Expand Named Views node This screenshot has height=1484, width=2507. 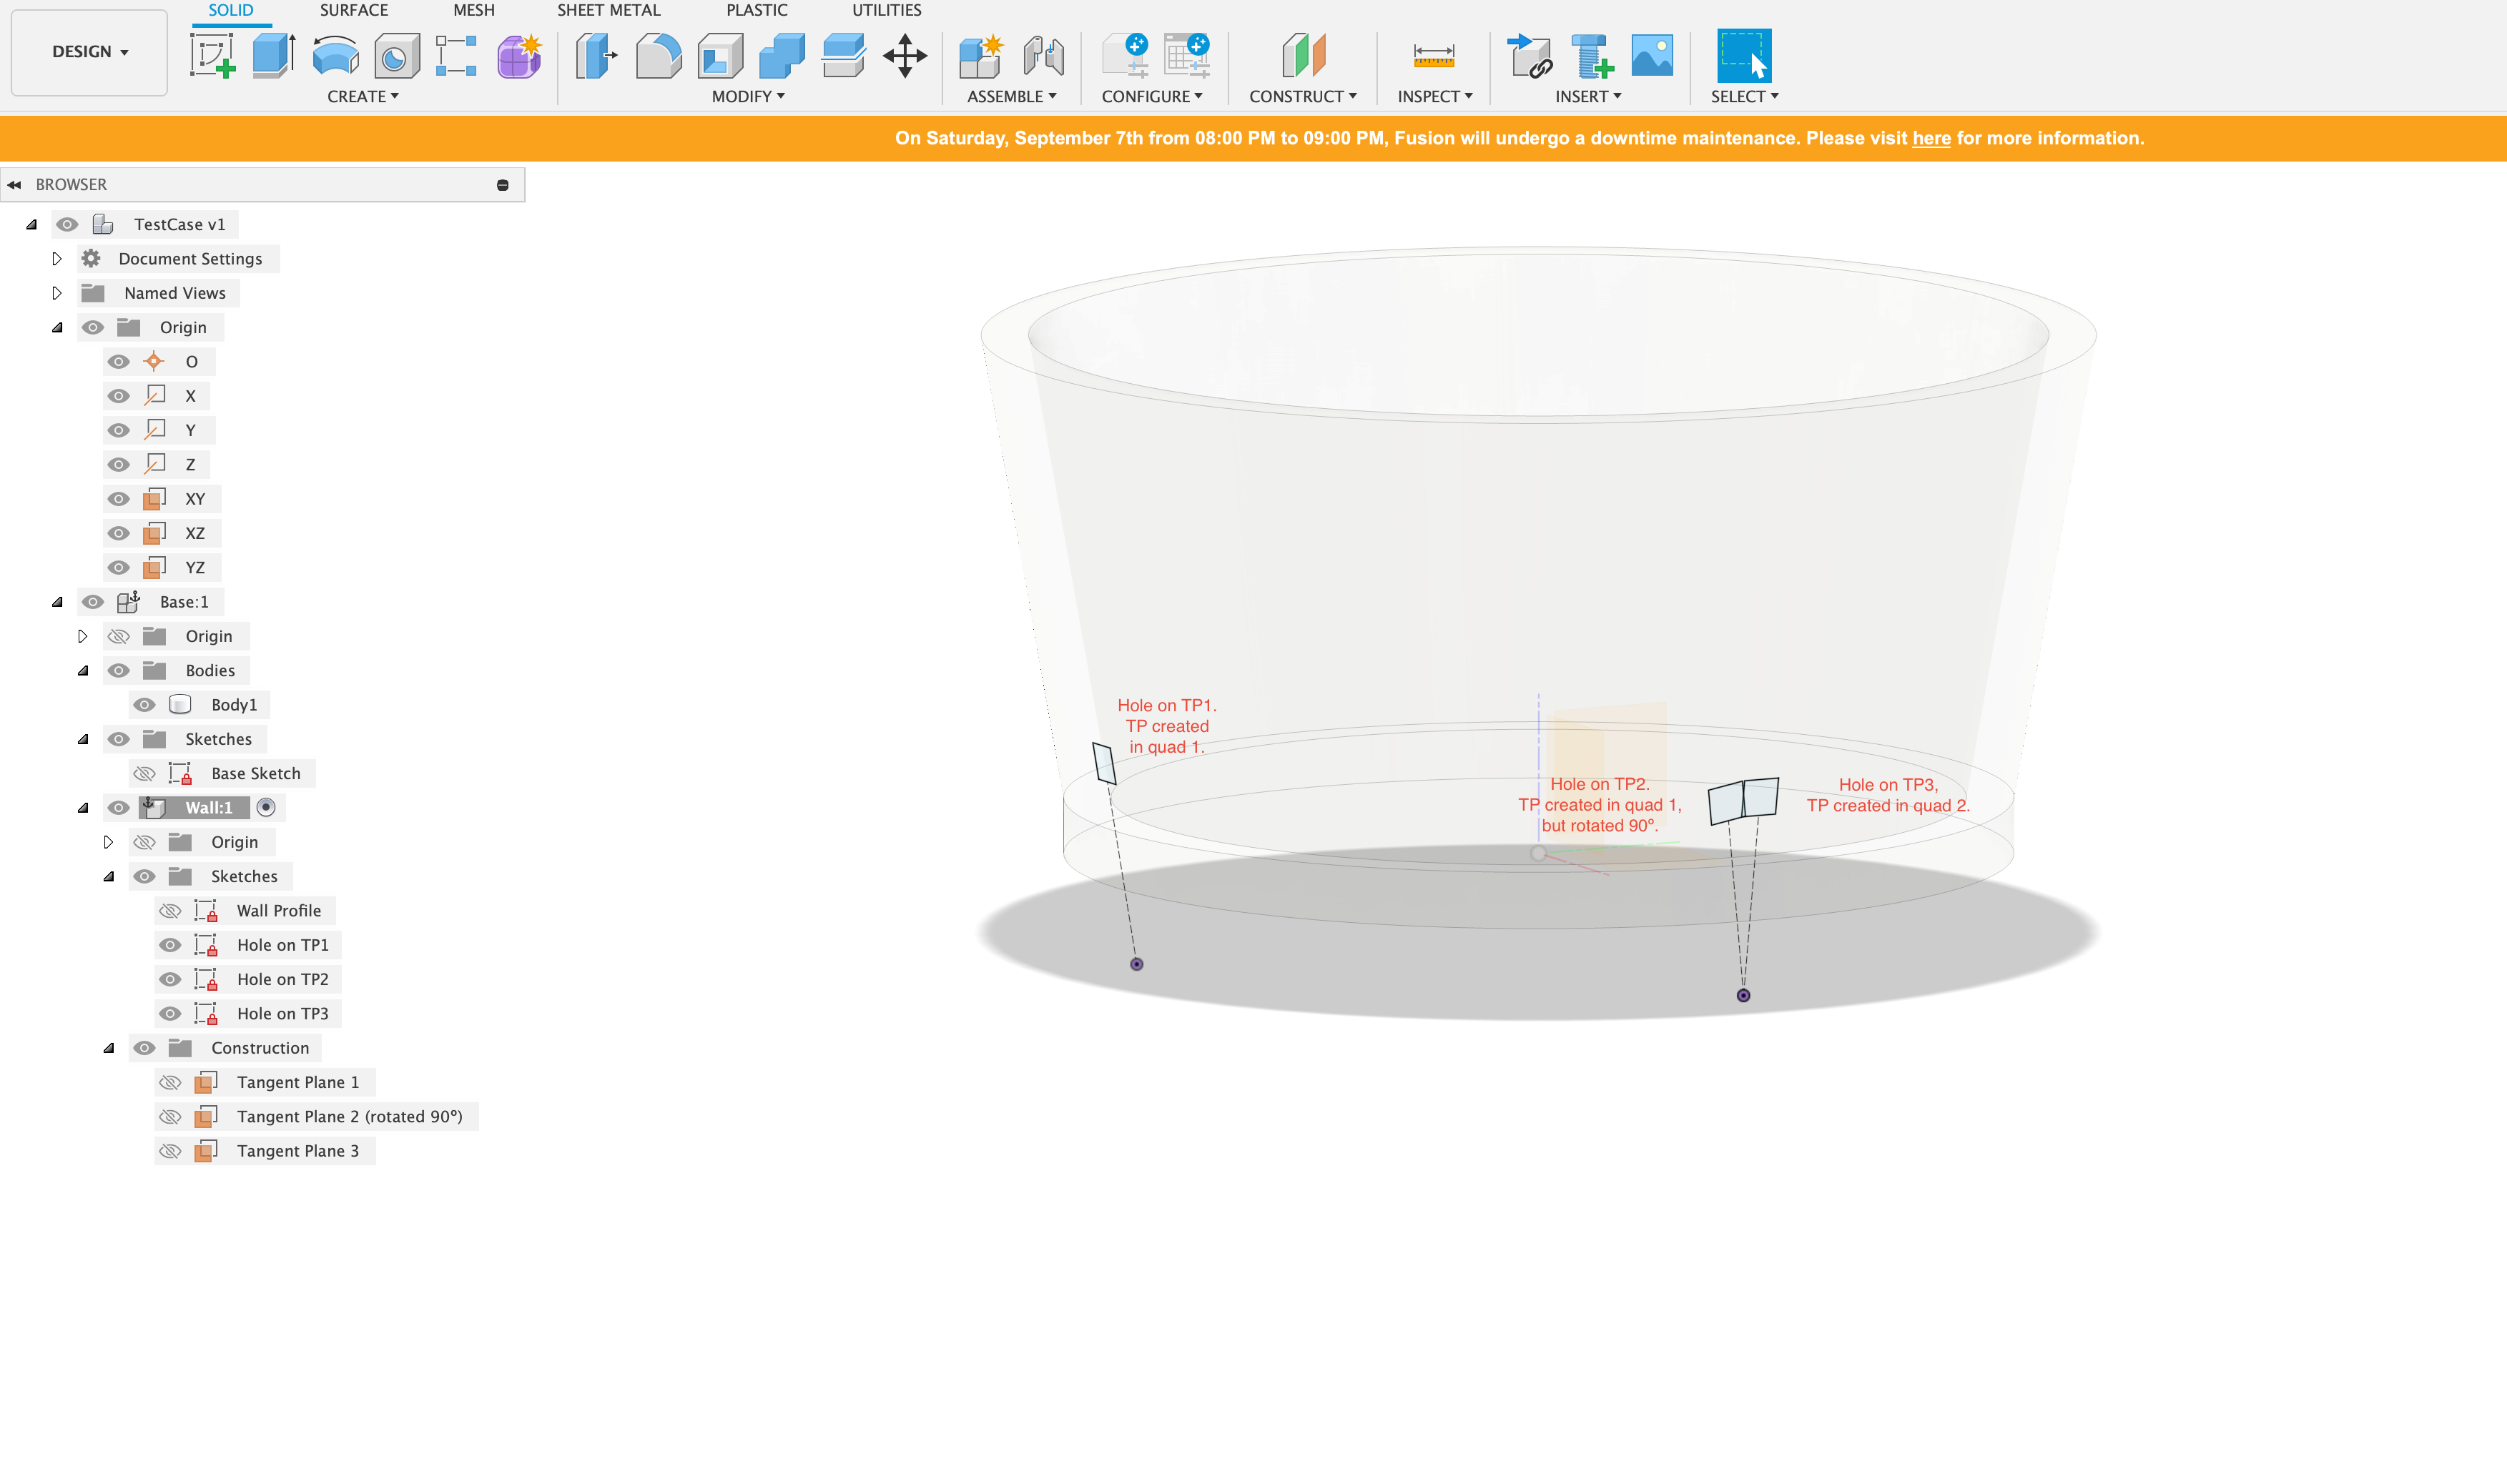(x=57, y=293)
